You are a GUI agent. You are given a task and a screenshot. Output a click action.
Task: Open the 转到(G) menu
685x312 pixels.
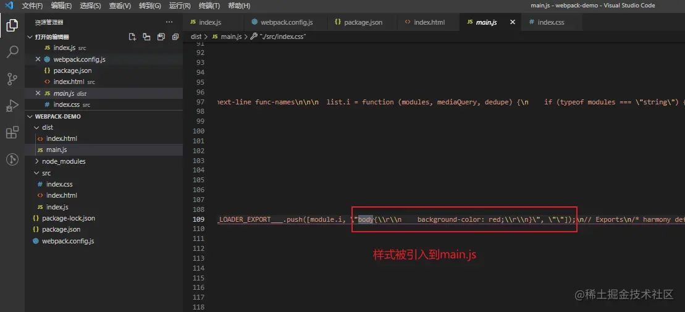point(150,6)
